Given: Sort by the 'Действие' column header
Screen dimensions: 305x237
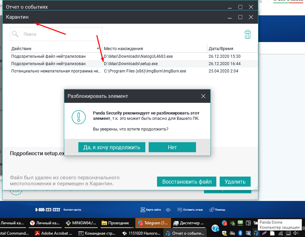Looking at the screenshot, I should 56,48.
